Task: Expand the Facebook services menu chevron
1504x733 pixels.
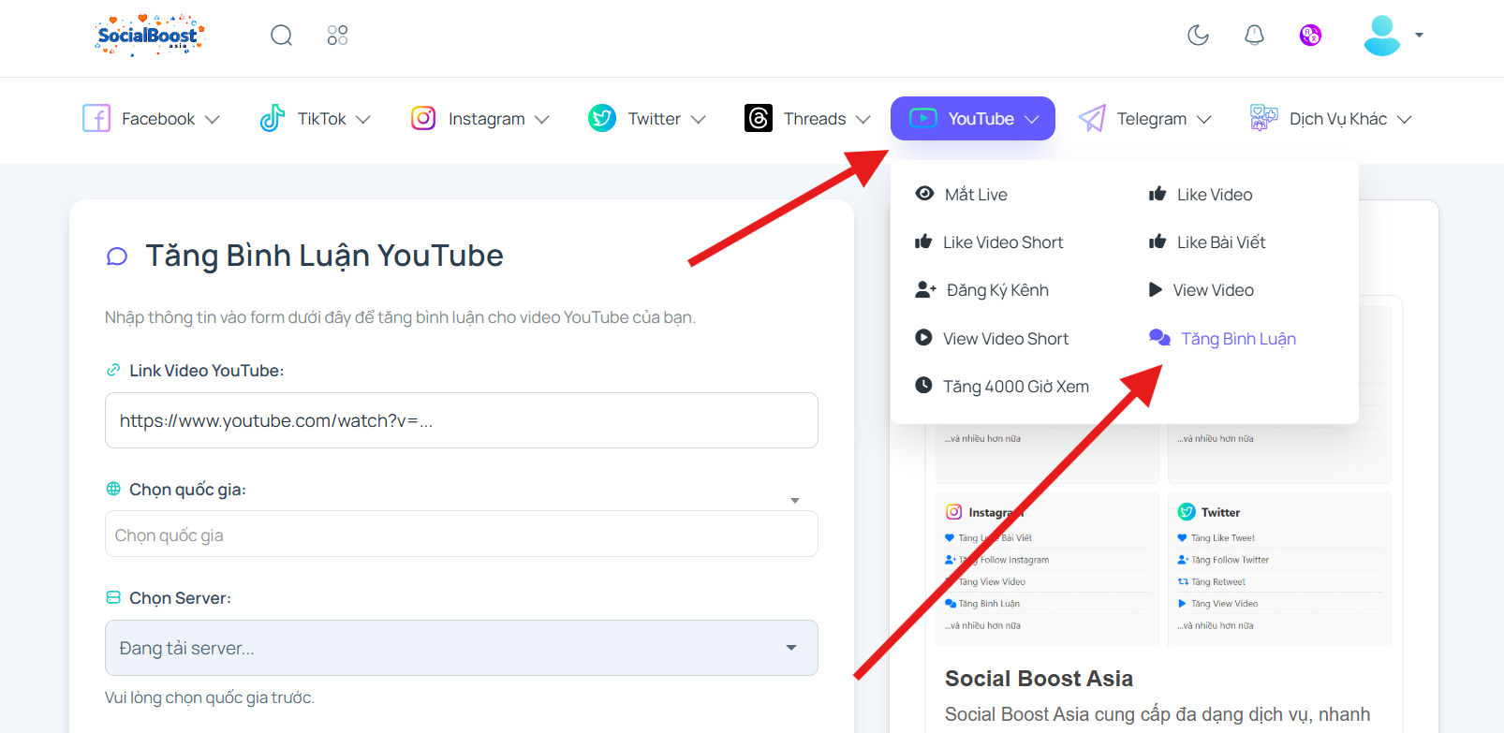Action: pos(213,119)
